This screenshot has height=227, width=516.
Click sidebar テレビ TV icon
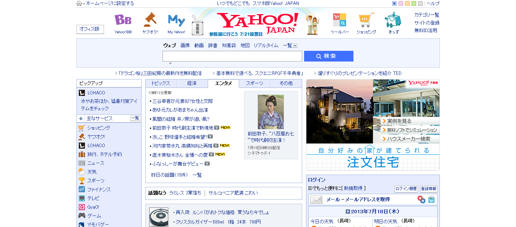point(81,198)
